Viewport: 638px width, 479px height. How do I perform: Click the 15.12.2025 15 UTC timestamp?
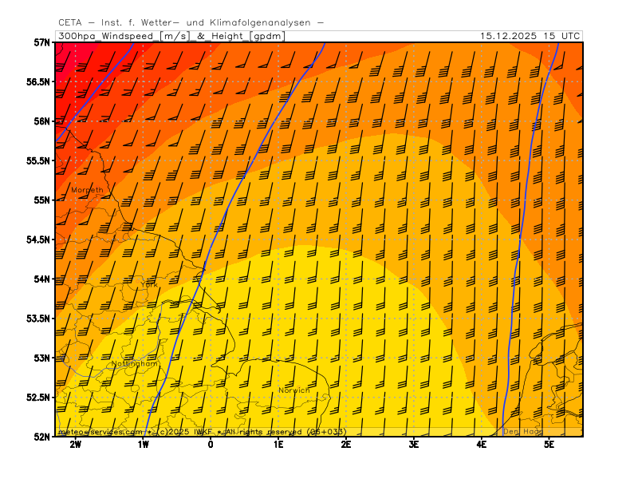click(530, 36)
